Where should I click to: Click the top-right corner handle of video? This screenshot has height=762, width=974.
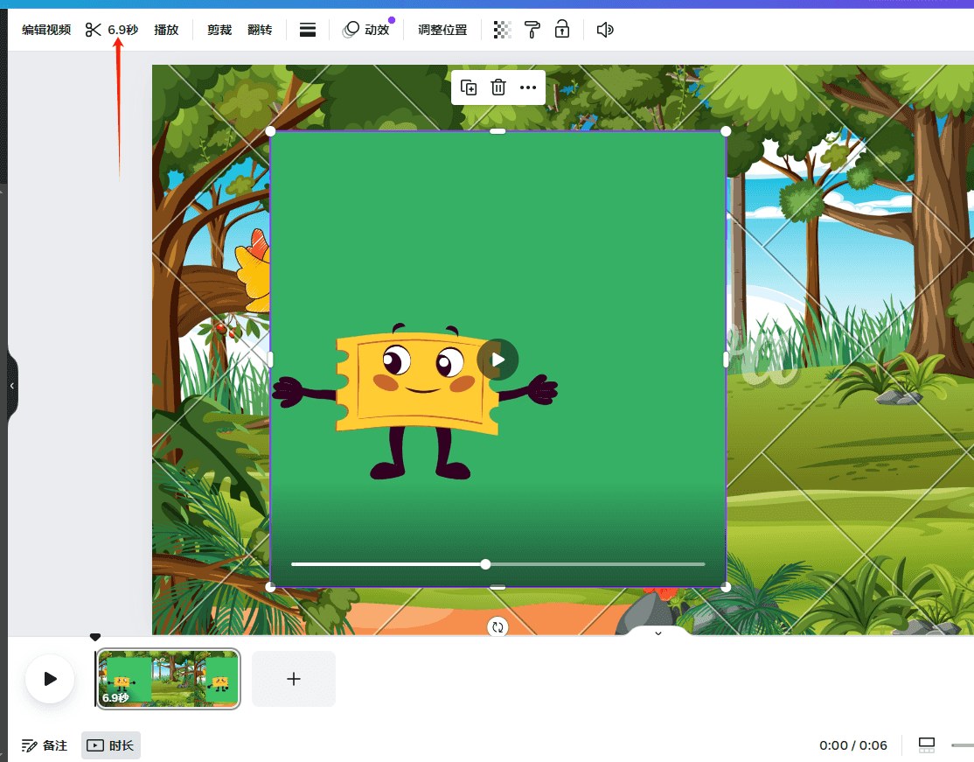pos(726,131)
